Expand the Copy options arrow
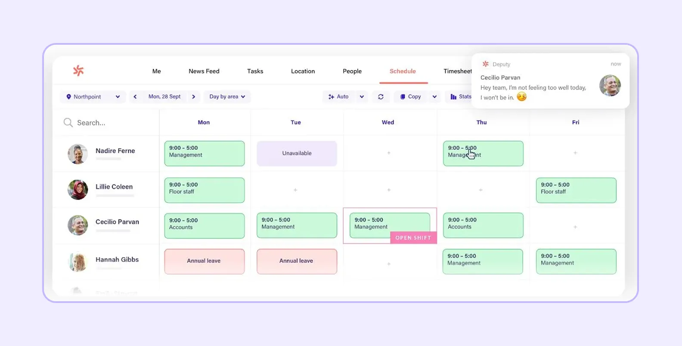The image size is (682, 346). [434, 97]
